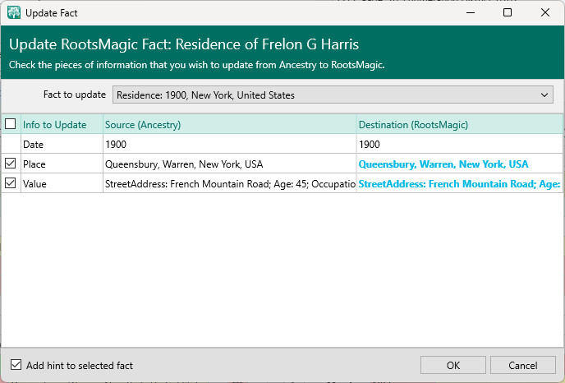
Task: Maximize the Update Fact dialog
Action: coord(508,13)
